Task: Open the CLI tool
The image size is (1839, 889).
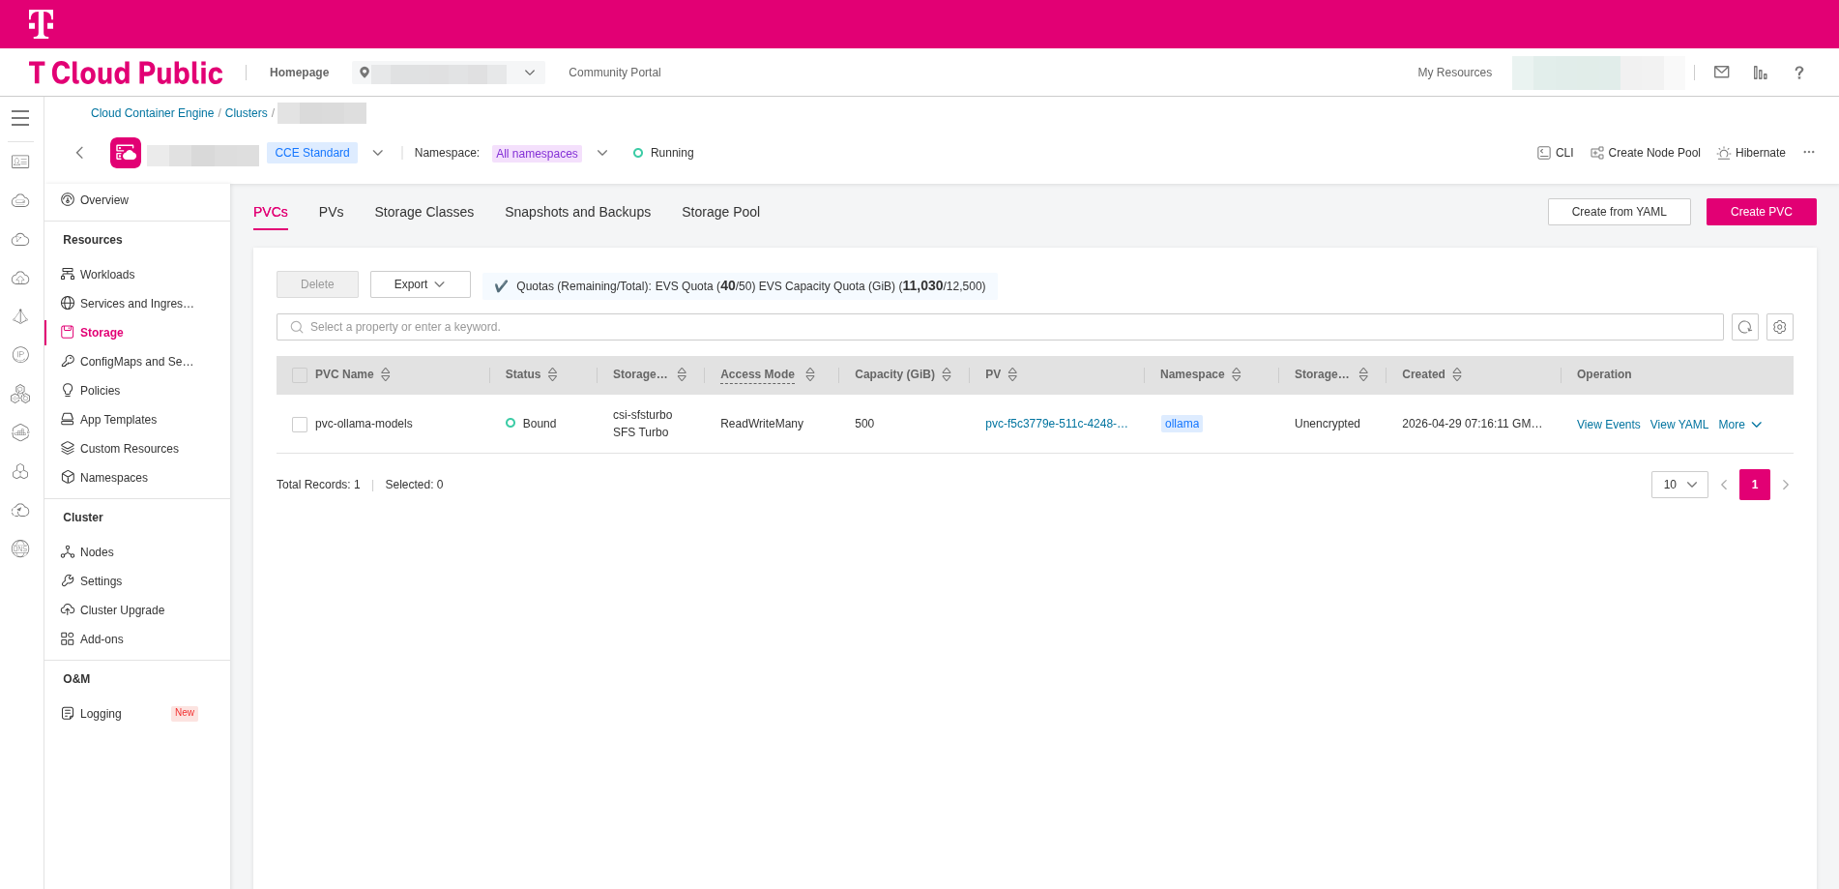Action: pos(1556,153)
